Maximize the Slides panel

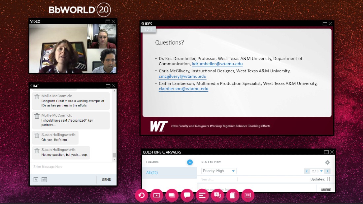pos(325,24)
